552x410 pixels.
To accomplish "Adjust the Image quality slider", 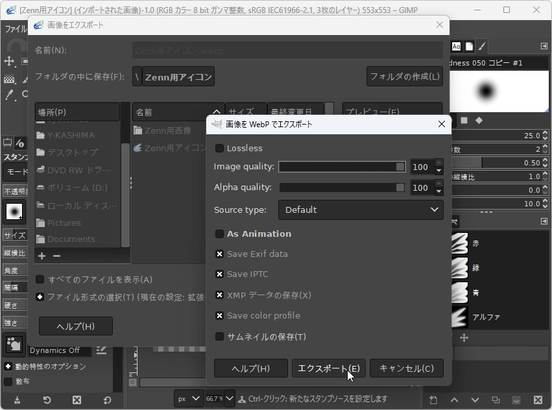I will [x=342, y=167].
